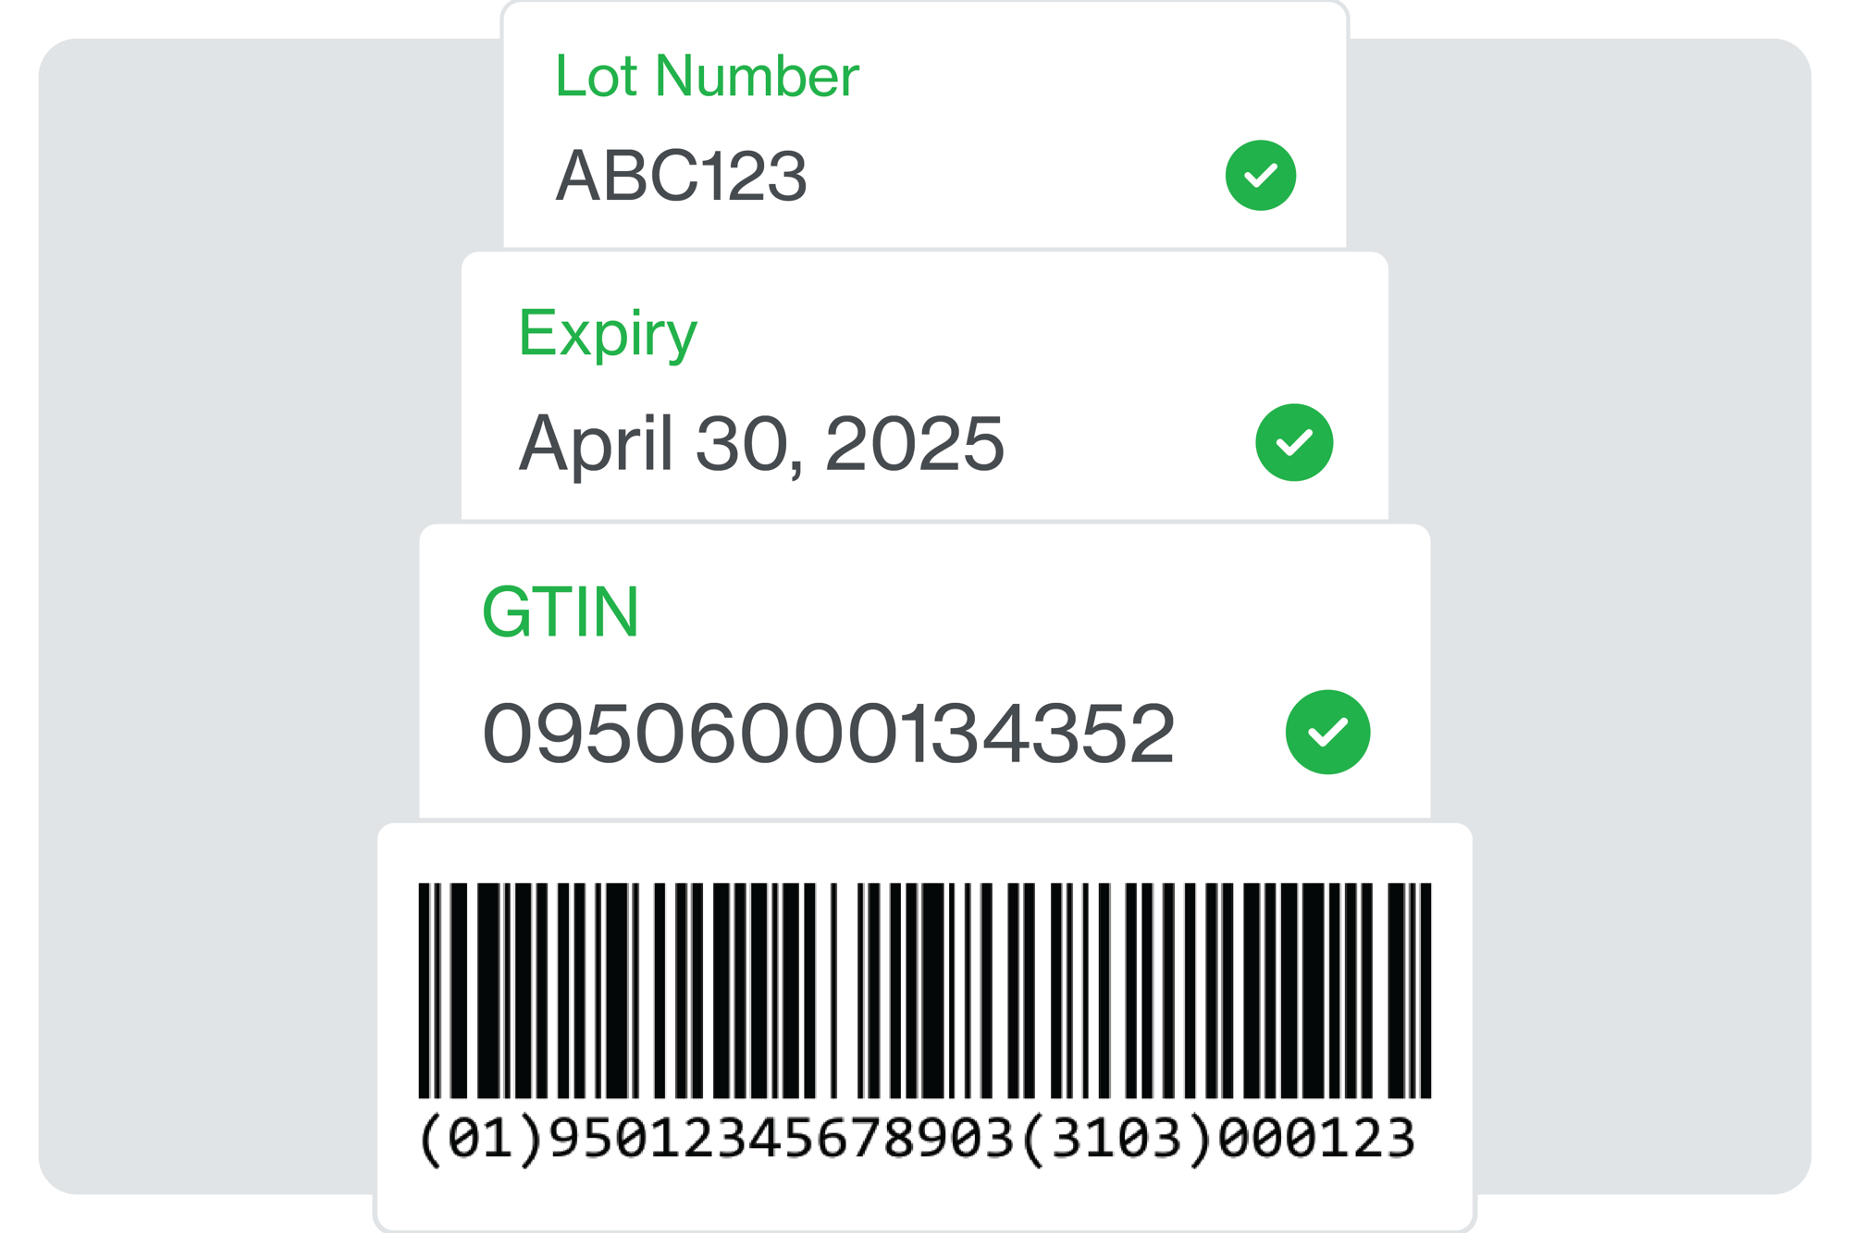Viewport: 1850px width, 1233px height.
Task: Click the ABC123 lot value
Action: tap(681, 176)
